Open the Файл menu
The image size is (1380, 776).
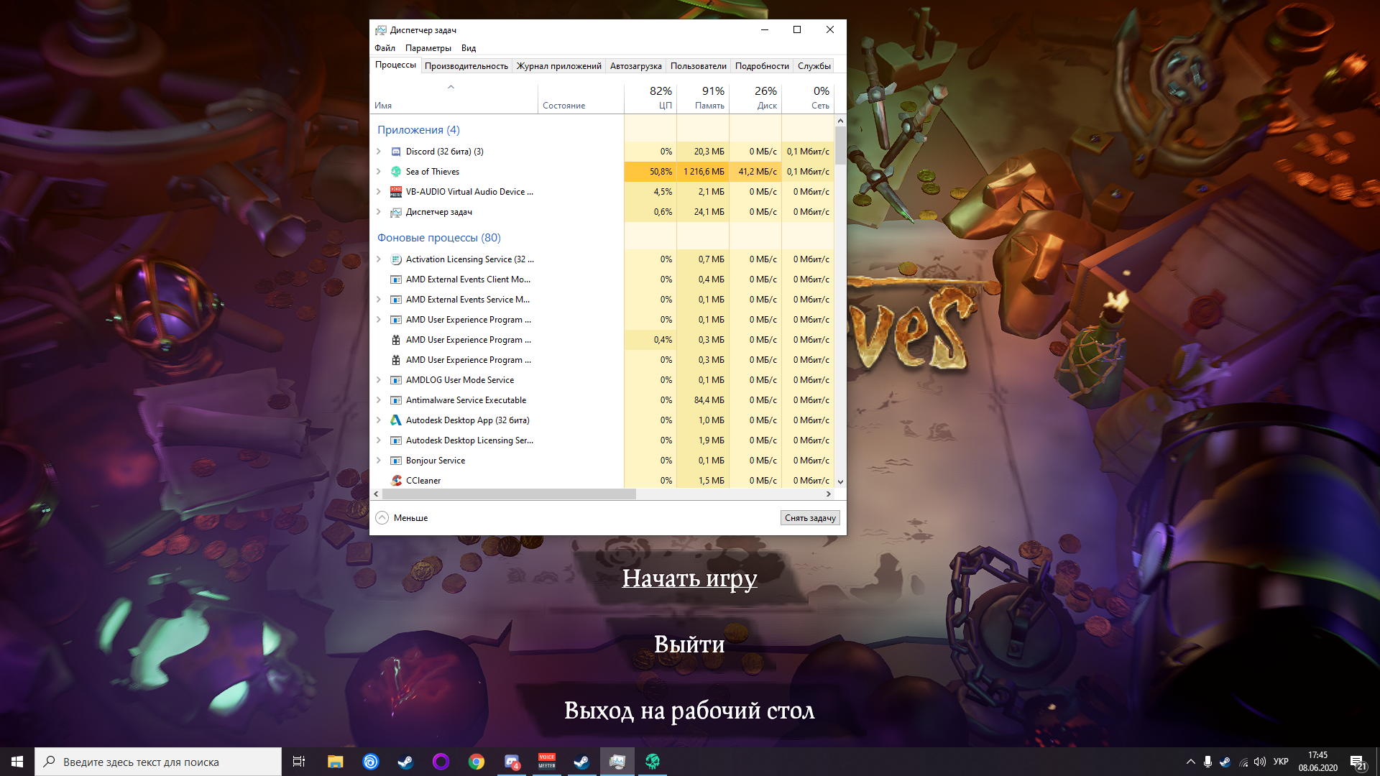click(x=385, y=48)
